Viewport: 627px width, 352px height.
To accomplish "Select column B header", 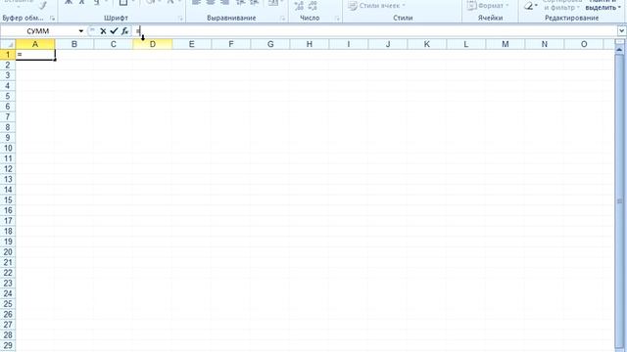I will (74, 44).
